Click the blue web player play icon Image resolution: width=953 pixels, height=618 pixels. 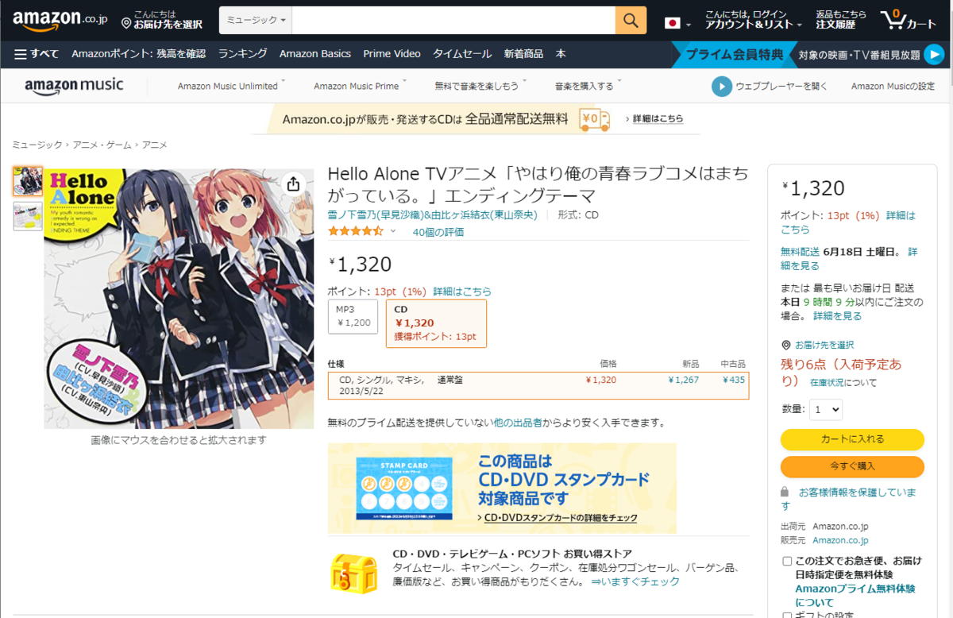coord(721,87)
